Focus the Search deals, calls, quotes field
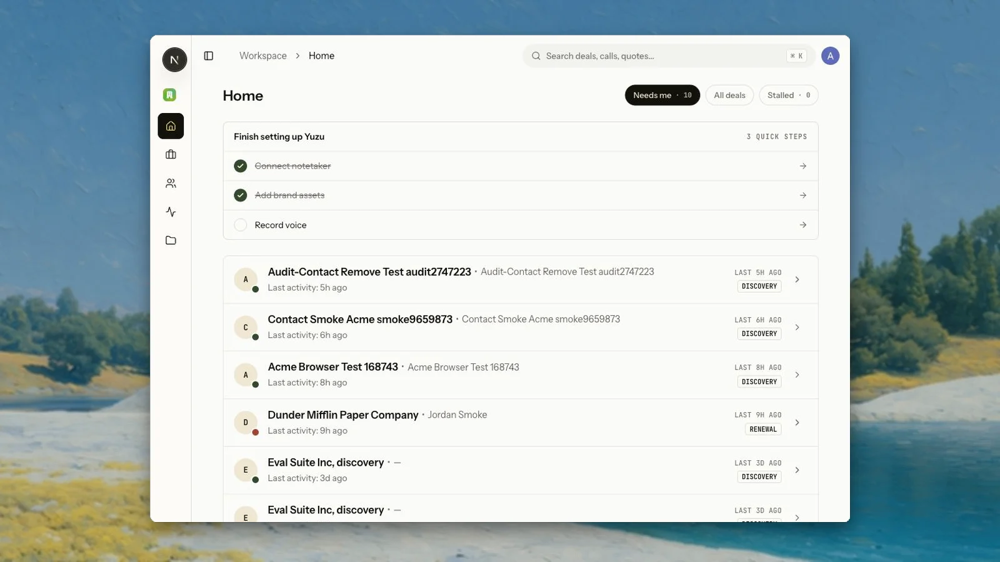 tap(669, 56)
